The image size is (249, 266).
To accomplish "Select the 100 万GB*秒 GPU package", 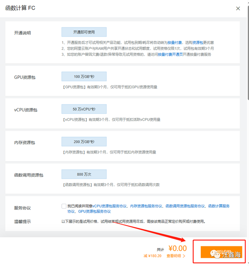I will pyautogui.click(x=84, y=77).
